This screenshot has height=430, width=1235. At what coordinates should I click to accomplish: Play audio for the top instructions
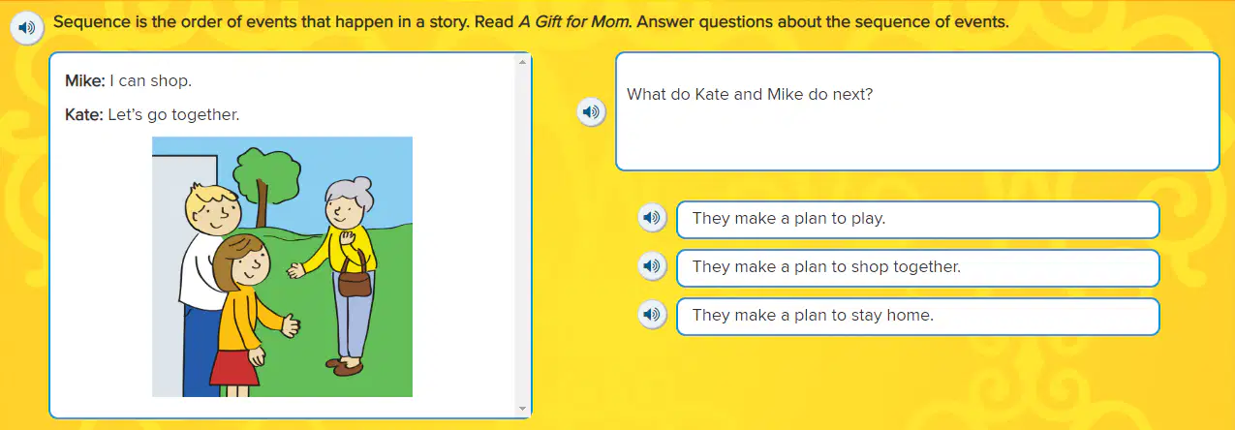(x=27, y=28)
